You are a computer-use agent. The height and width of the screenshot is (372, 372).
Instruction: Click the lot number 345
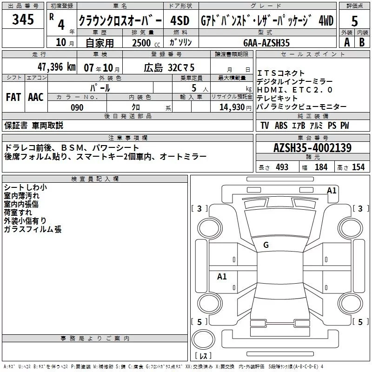coord(23,19)
